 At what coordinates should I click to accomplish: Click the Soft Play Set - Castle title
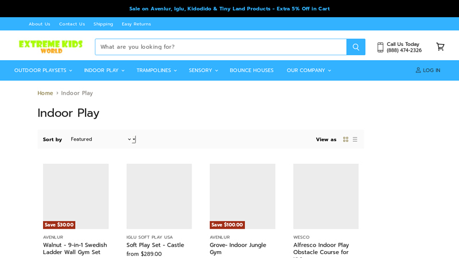(x=155, y=245)
